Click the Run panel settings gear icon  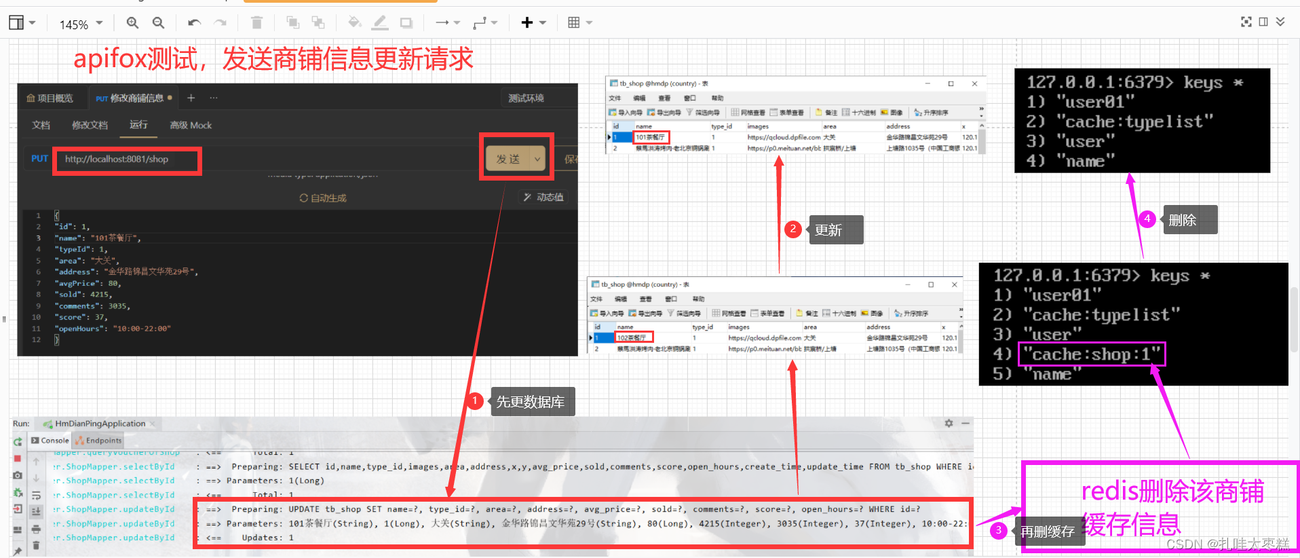pos(949,423)
